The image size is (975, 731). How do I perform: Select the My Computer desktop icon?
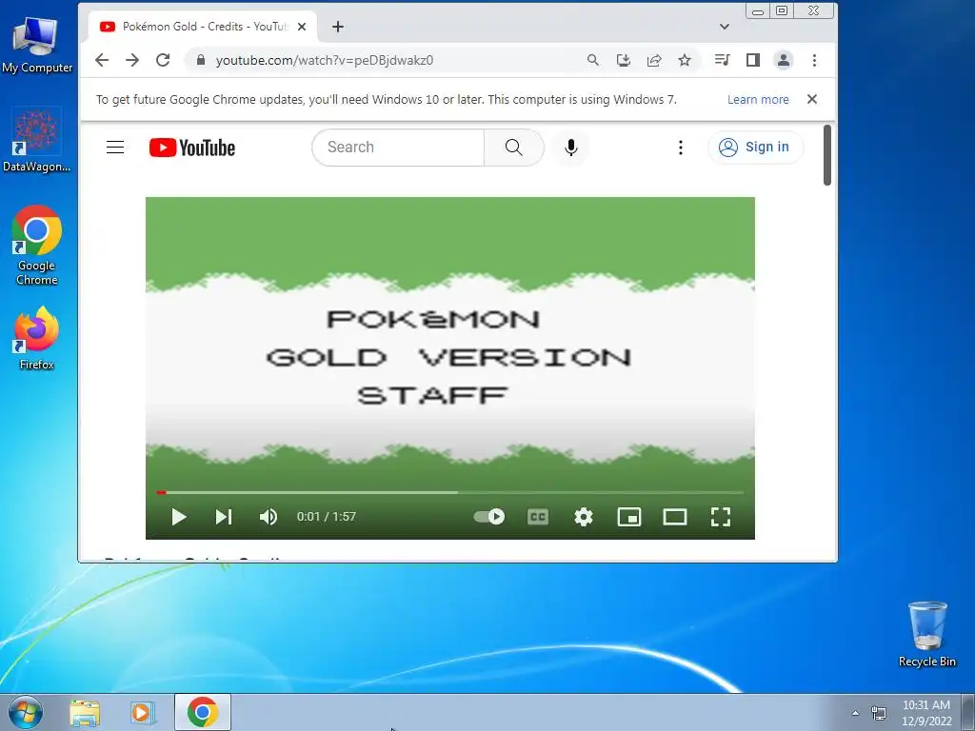(37, 46)
